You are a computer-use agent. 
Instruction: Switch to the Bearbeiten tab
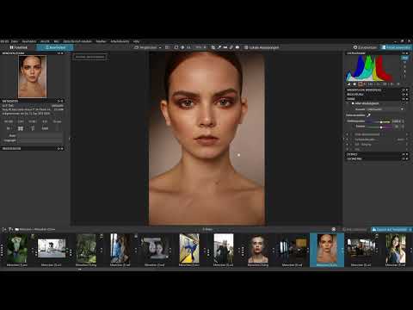click(55, 47)
